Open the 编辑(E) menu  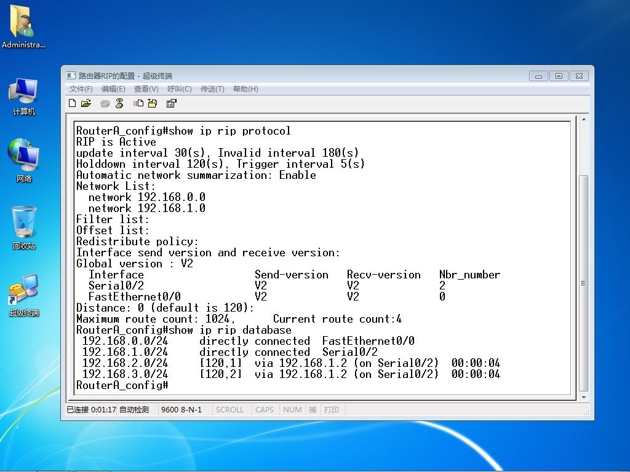(113, 88)
